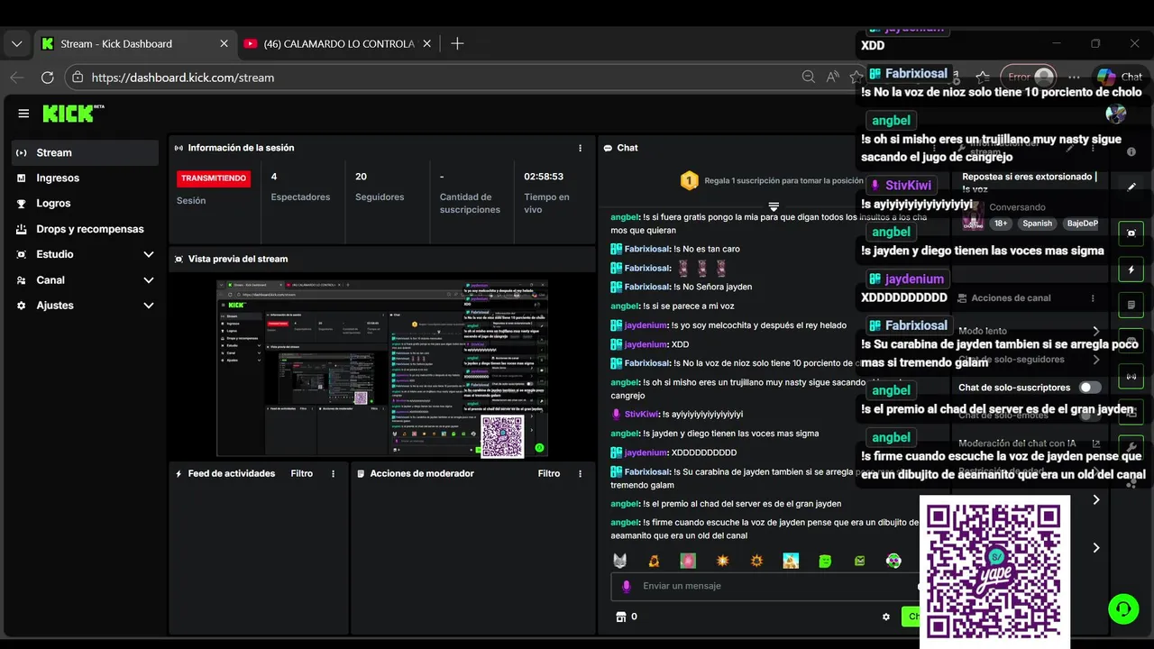Open the green support headset button

pos(1123,608)
